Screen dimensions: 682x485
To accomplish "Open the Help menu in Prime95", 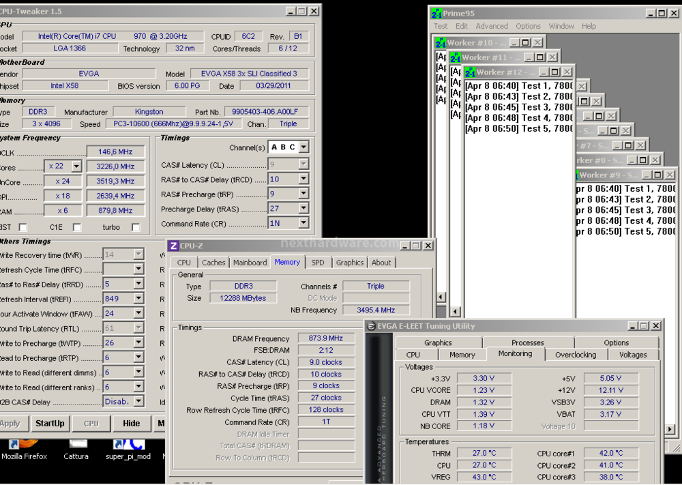I will (x=589, y=26).
